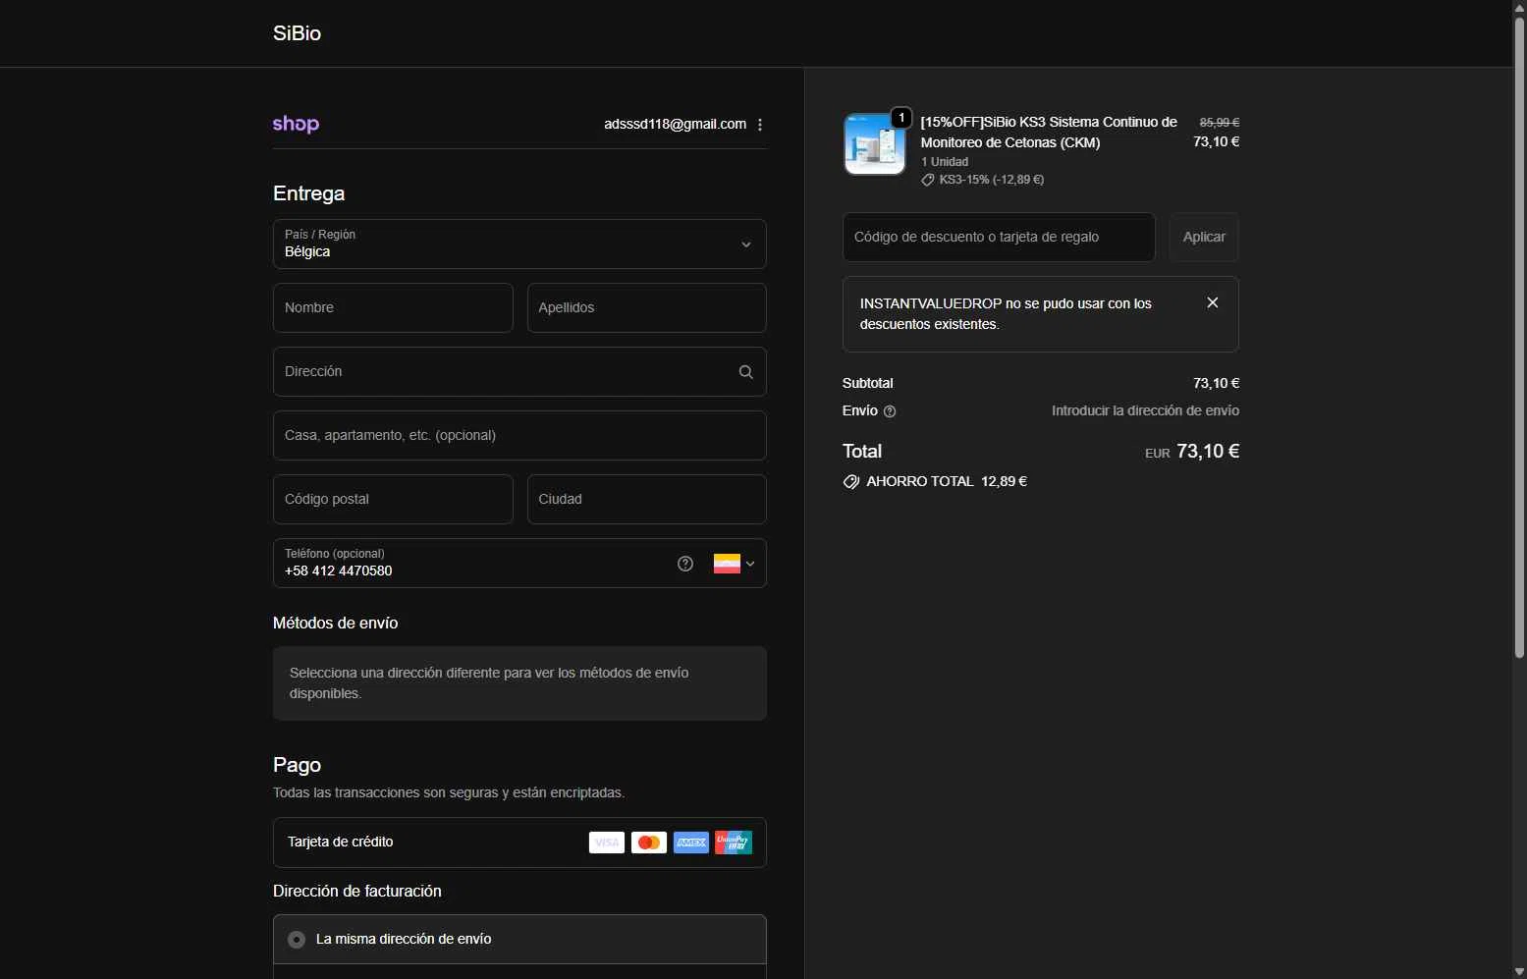Click Introducir la dirección de envío text

click(1145, 410)
